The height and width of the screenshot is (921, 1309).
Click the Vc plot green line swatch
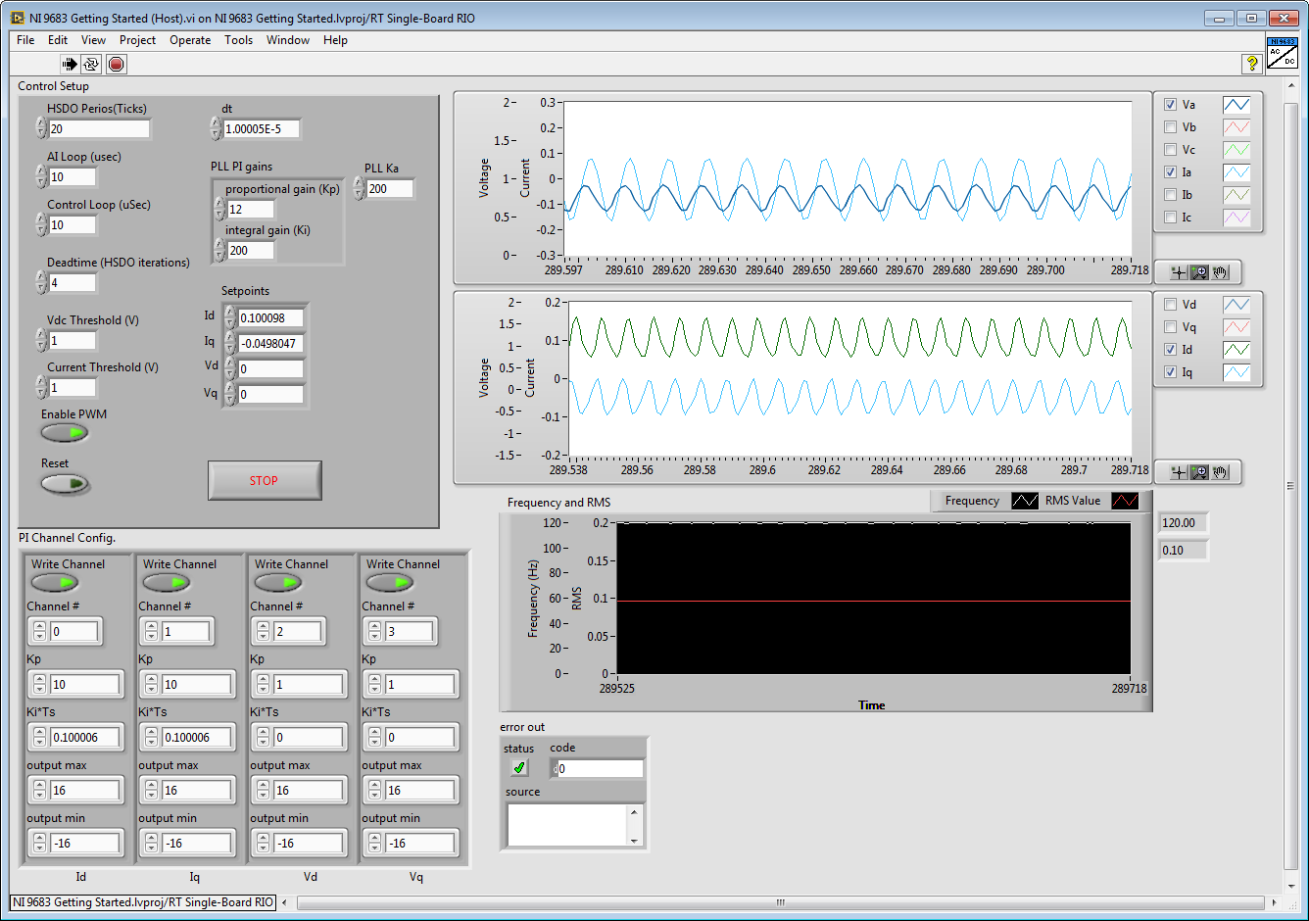(1236, 150)
